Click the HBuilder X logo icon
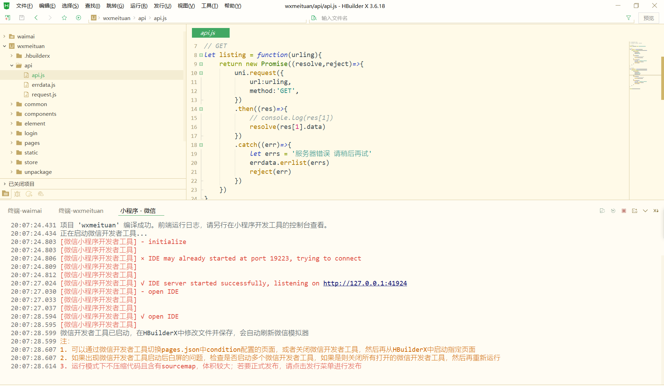This screenshot has height=386, width=664. pyautogui.click(x=7, y=6)
